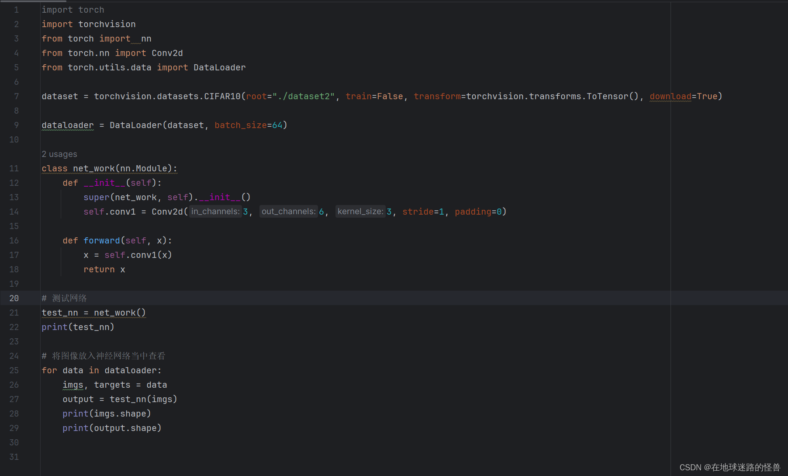
Task: Click the './dataset2' string on line 7
Action: 304,96
